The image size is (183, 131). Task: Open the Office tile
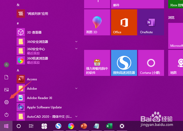(x=124, y=22)
